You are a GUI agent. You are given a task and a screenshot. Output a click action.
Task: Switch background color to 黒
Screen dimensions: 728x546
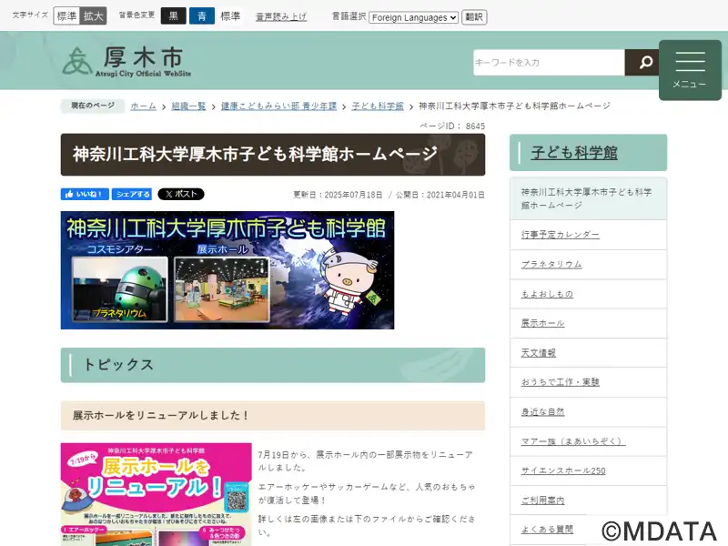pos(174,16)
